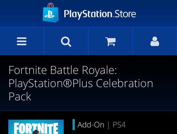Viewport: 177px width, 134px height.
Task: Open the hamburger navigation menu
Action: 22,41
